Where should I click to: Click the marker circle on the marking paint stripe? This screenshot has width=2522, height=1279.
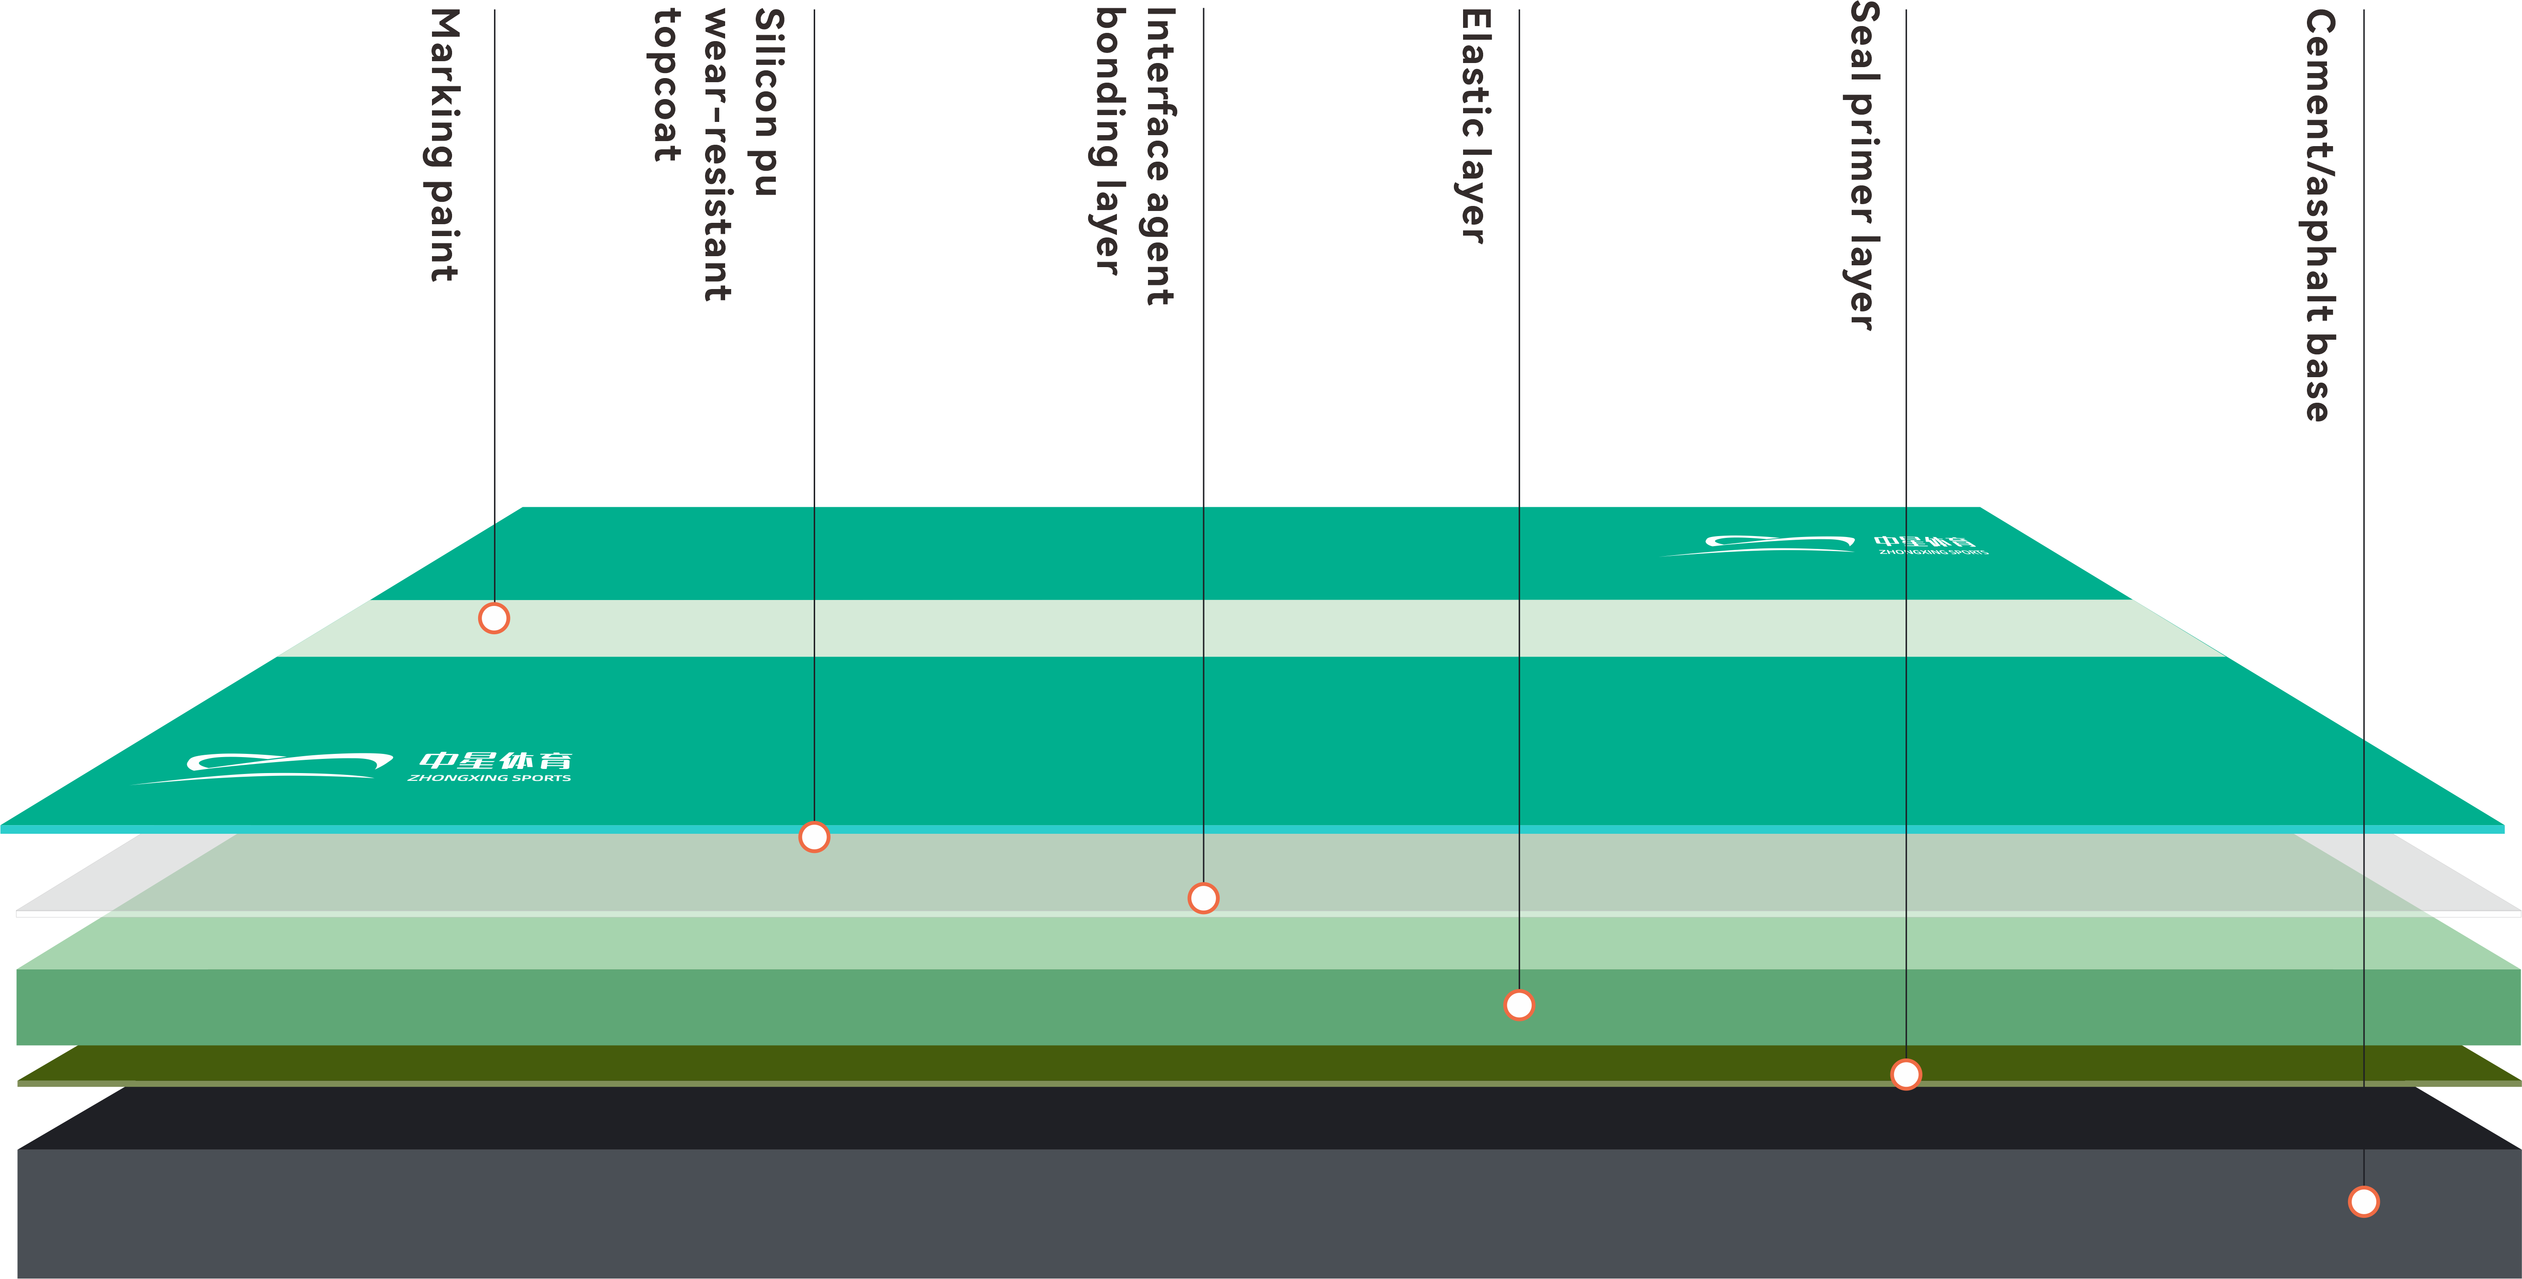tap(494, 618)
